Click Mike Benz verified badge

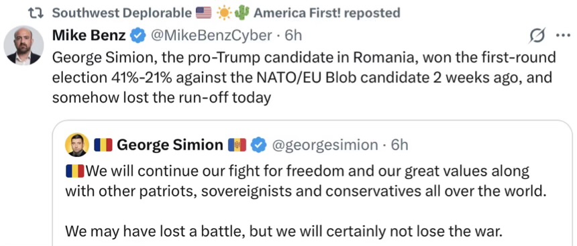point(138,36)
